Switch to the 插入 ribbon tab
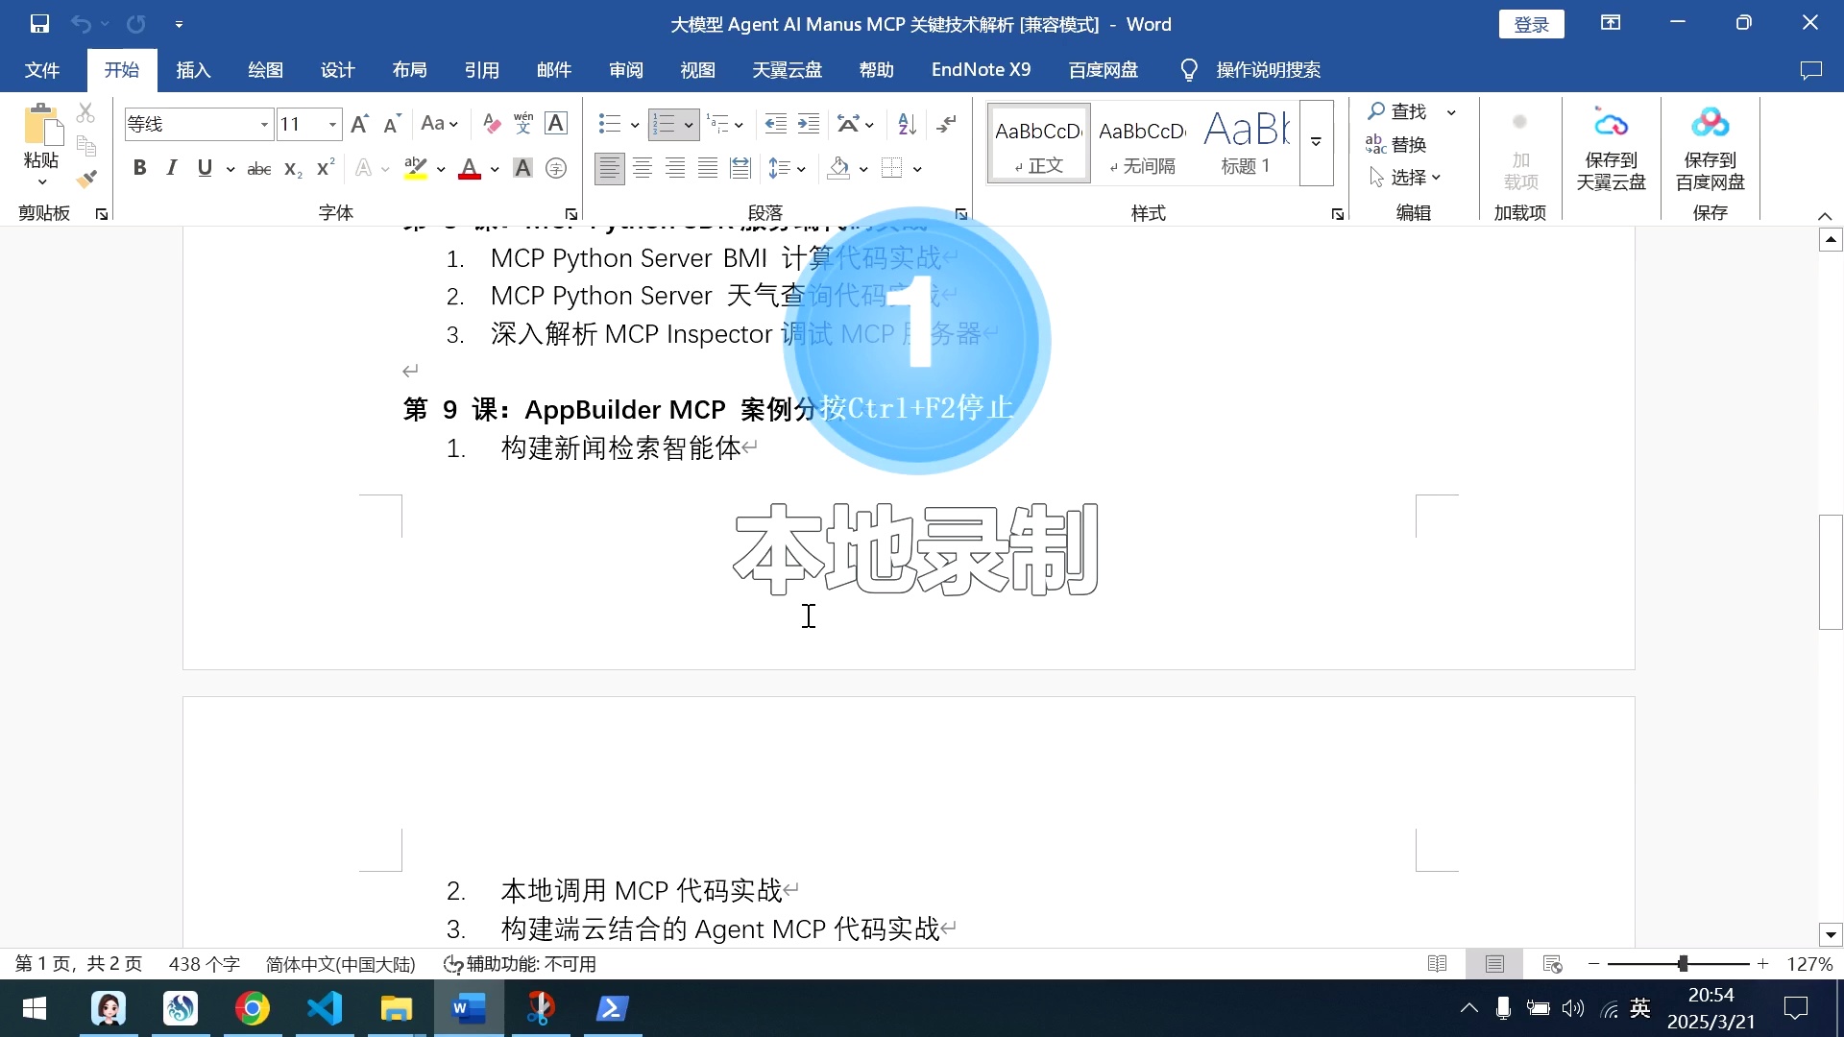 193,69
